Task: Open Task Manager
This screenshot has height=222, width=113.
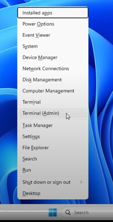Action: (53, 125)
